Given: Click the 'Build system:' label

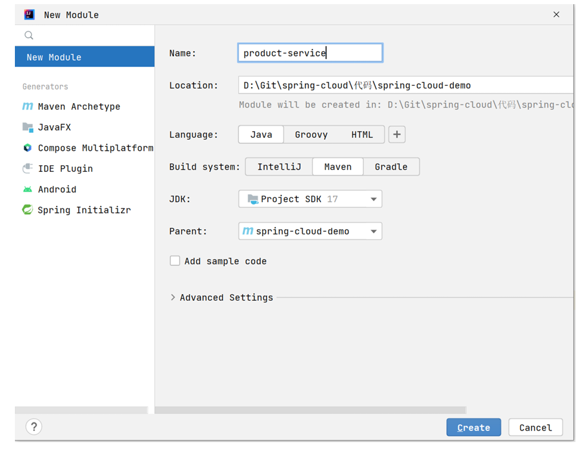Looking at the screenshot, I should [x=204, y=166].
